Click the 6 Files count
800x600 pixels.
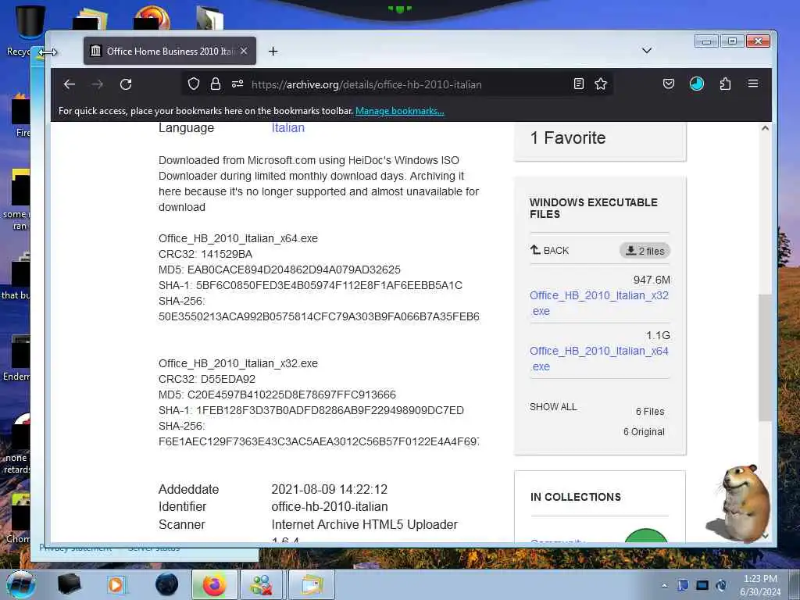pyautogui.click(x=650, y=411)
